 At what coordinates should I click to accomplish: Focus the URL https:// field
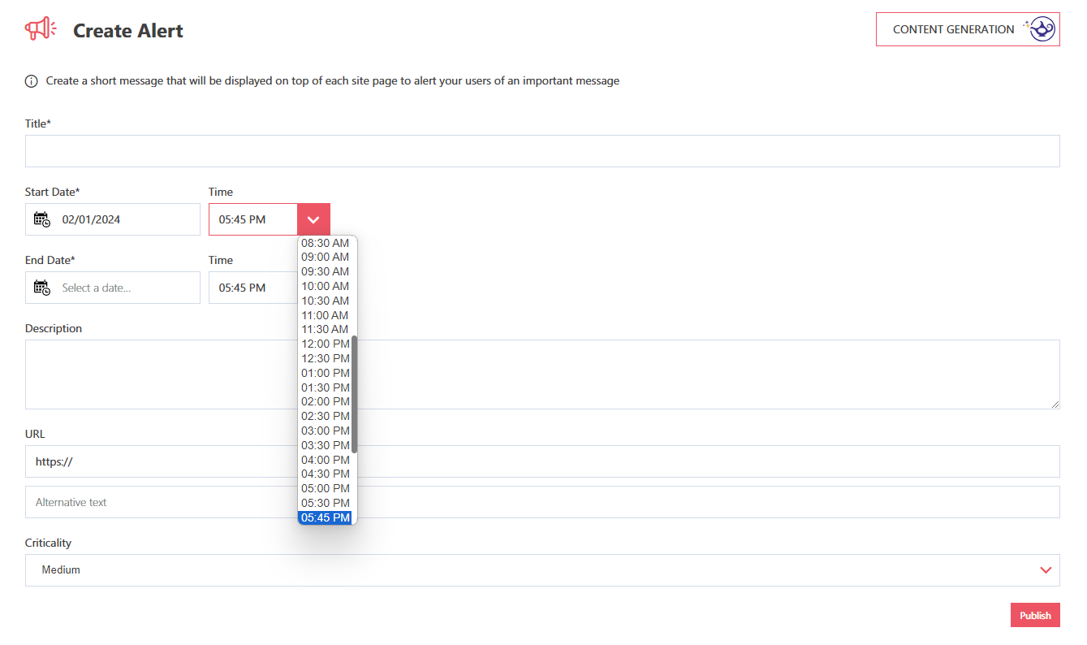542,461
